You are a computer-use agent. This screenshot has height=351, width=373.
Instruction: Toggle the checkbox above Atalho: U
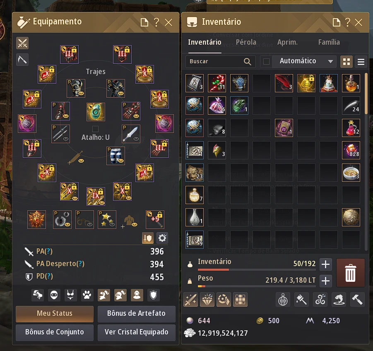click(x=95, y=129)
